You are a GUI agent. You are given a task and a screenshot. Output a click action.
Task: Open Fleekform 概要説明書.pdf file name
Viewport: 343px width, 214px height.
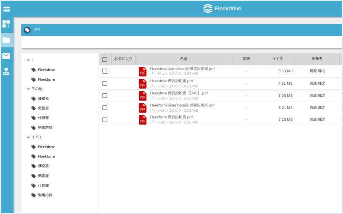point(171,117)
